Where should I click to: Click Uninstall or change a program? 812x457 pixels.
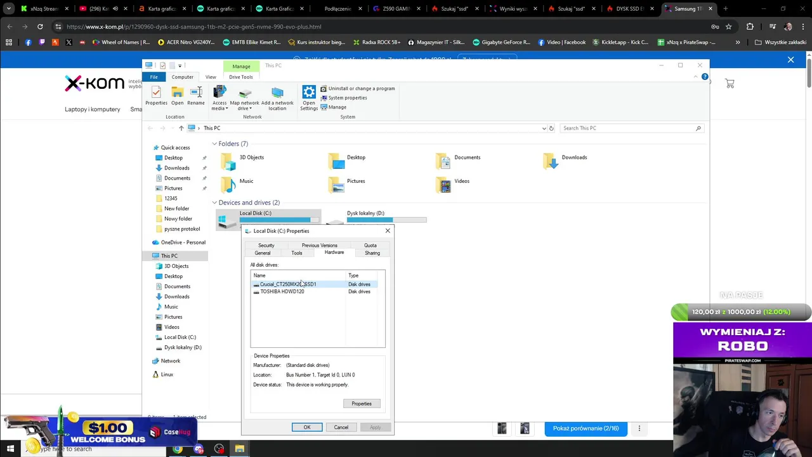coord(357,88)
